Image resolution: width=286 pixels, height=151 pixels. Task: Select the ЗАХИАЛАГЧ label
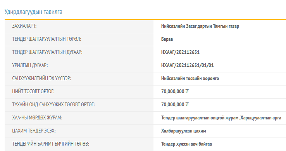coord(24,26)
